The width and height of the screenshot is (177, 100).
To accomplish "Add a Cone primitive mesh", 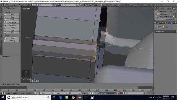I will tap(12, 30).
